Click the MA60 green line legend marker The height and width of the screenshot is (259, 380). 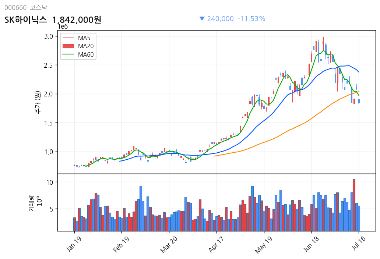(68, 54)
